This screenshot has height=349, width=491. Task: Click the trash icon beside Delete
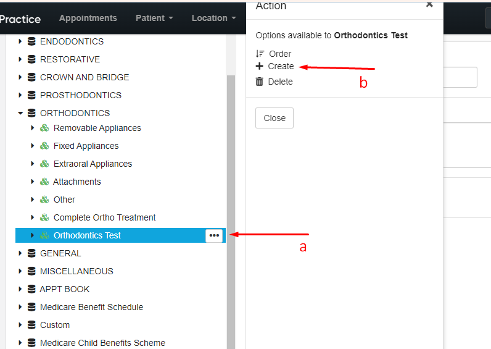[259, 82]
